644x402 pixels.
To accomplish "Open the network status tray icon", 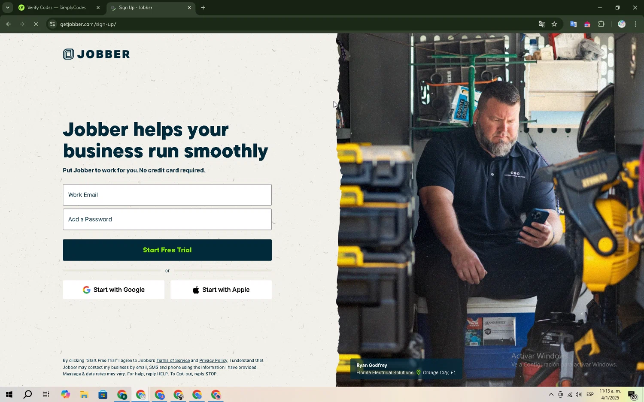I will coord(570,395).
